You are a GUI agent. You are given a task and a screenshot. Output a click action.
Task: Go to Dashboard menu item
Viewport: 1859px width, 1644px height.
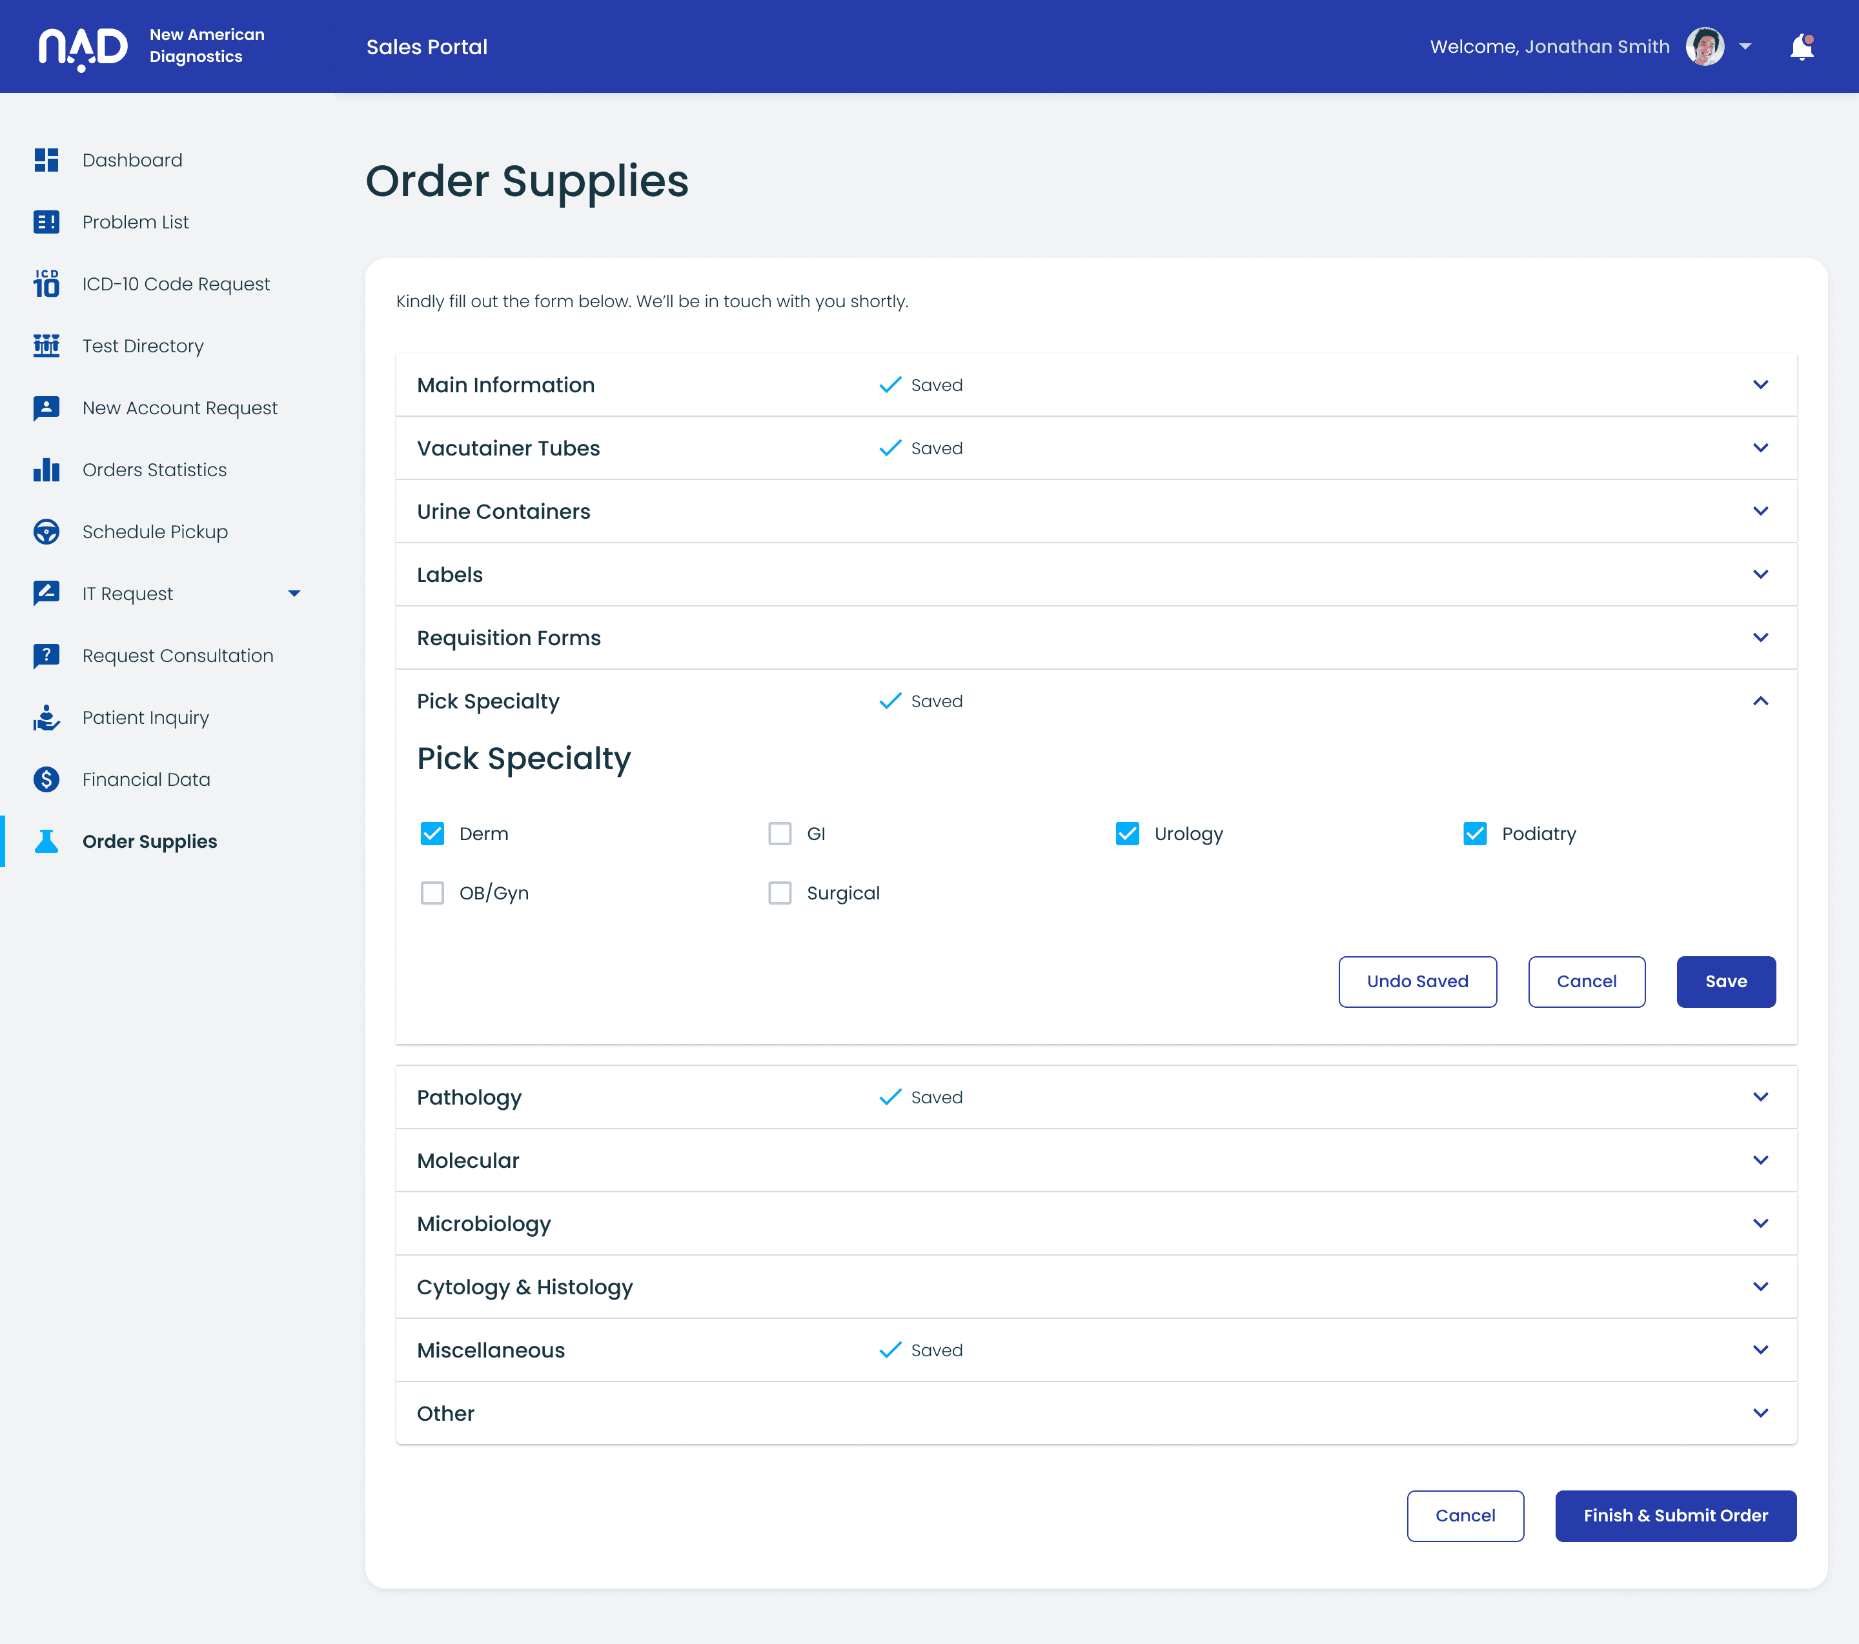pos(132,160)
